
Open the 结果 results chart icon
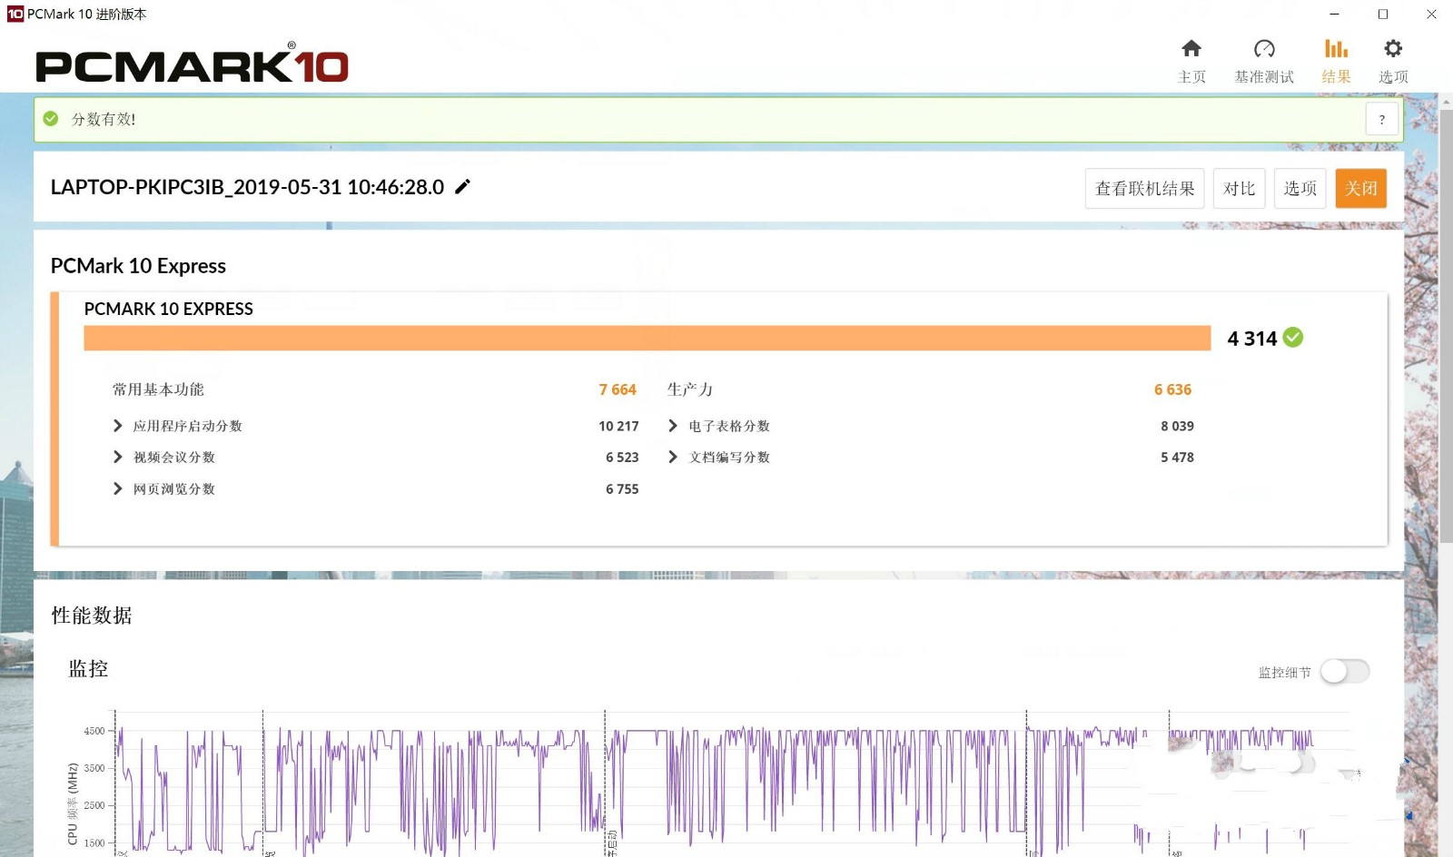click(x=1336, y=48)
